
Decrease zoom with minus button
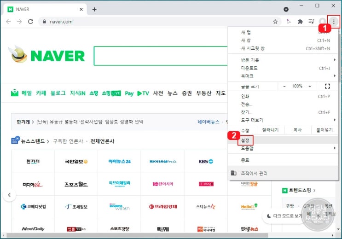[x=284, y=86]
